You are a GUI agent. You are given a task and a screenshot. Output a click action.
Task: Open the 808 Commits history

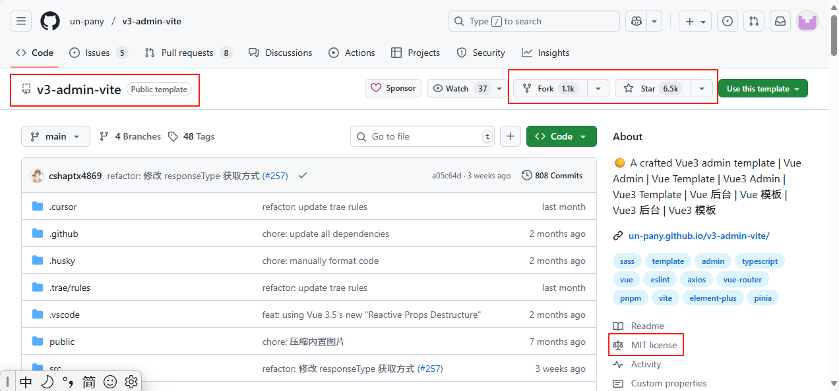click(552, 176)
